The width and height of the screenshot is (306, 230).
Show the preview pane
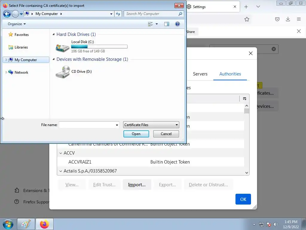tap(167, 24)
